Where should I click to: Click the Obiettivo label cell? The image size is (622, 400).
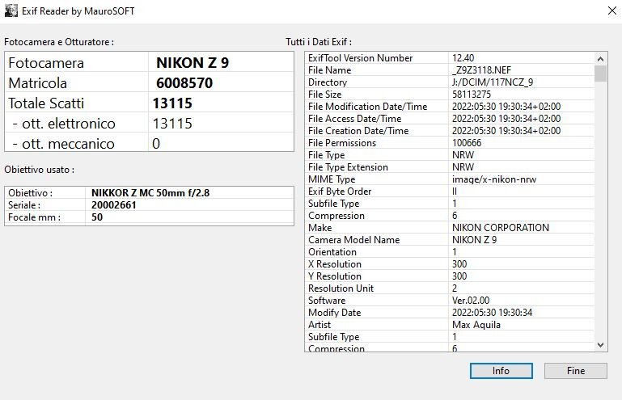45,193
